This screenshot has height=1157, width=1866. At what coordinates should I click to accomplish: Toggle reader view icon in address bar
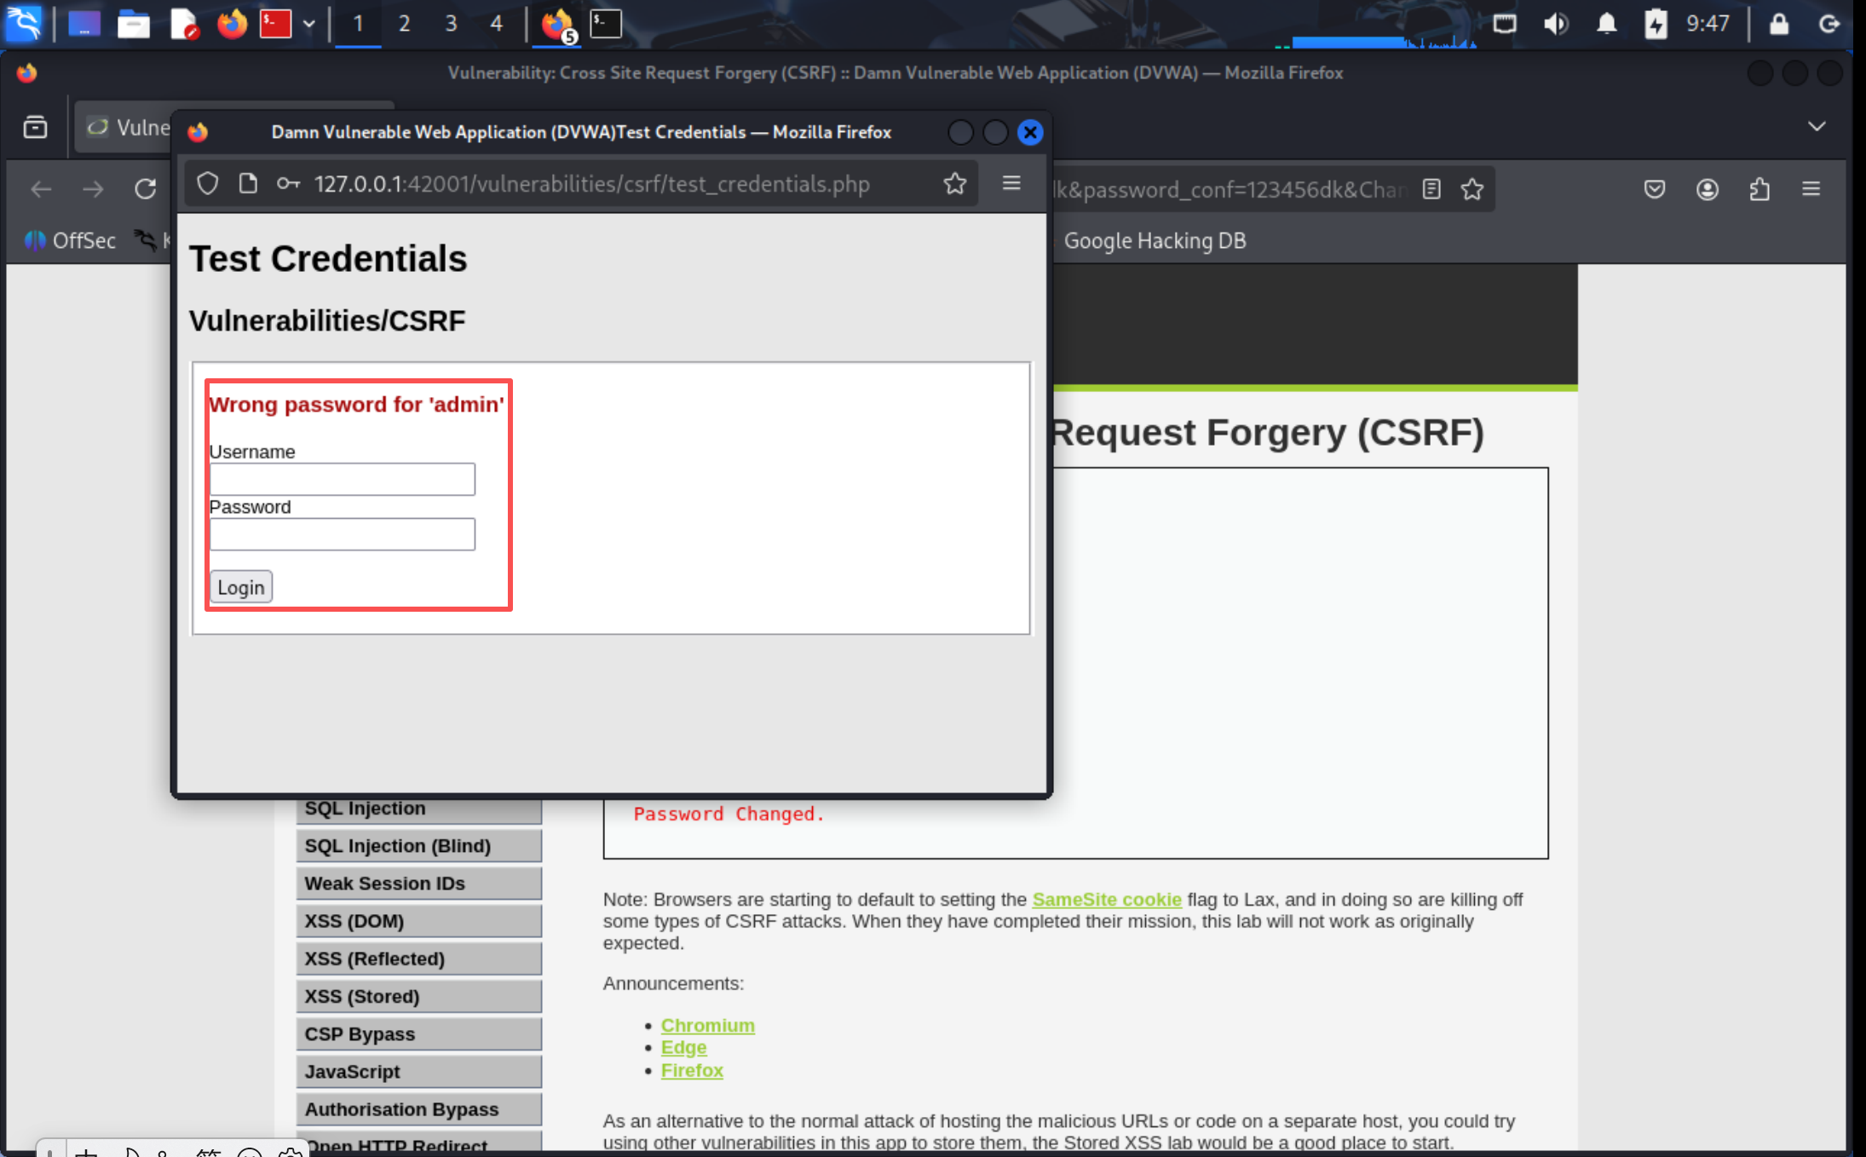1431,189
